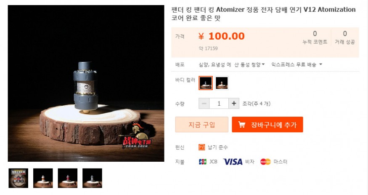
Task: Open the 거래 성공 transactions count
Action: [345, 37]
